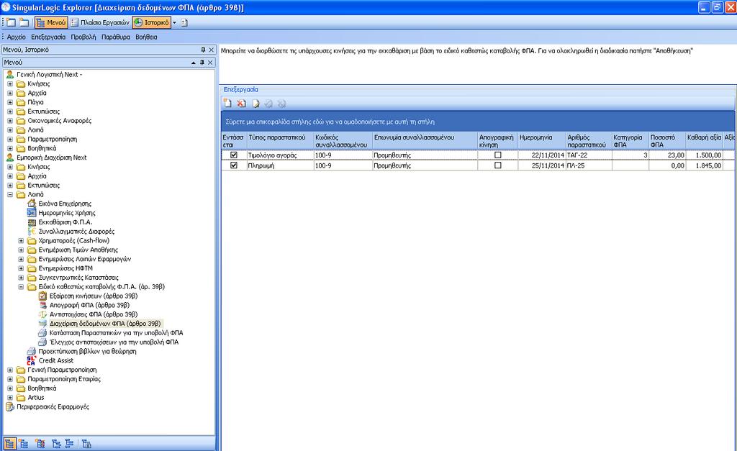Click fourth tree layout icon in bottom bar
Screen dimensions: 737x451
pyautogui.click(x=56, y=444)
